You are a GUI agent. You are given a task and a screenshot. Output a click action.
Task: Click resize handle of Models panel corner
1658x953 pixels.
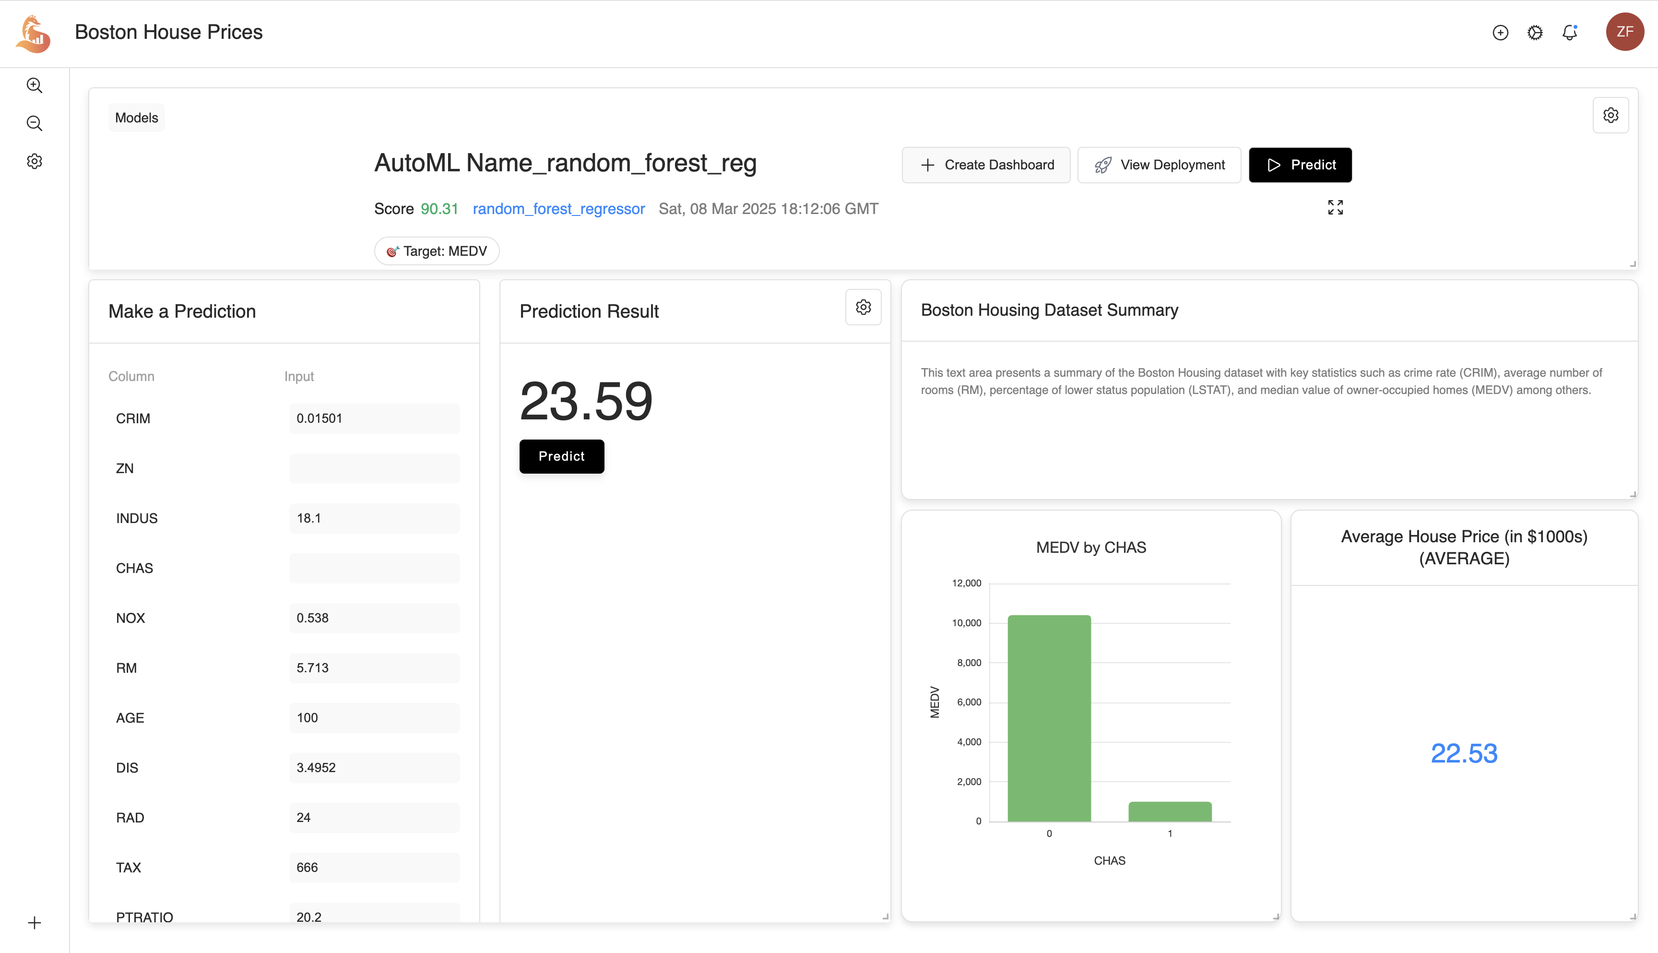[1633, 264]
